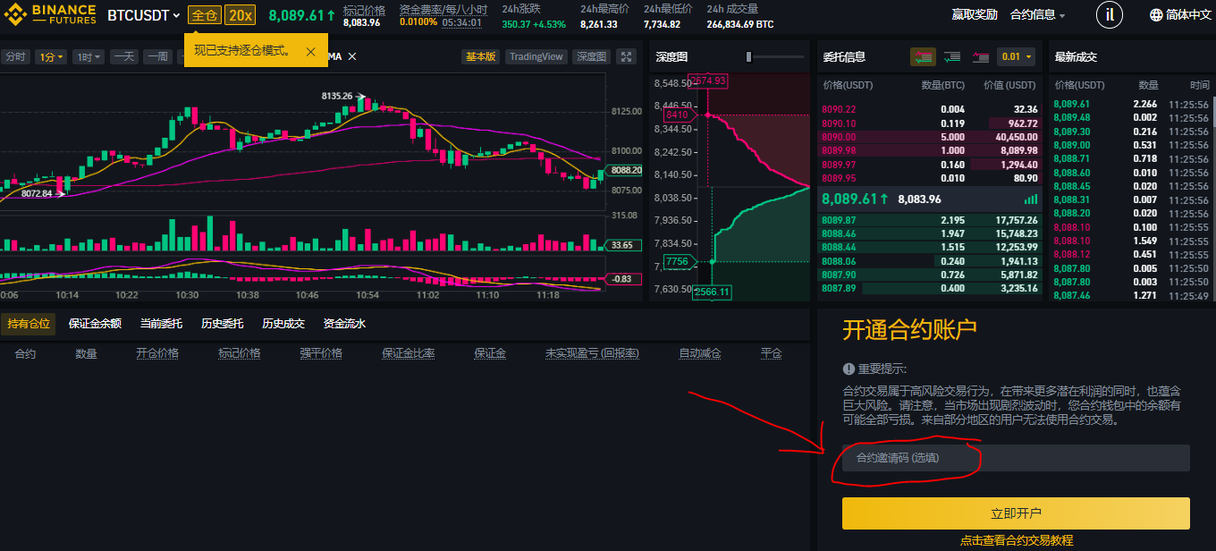Click buy order at price 8088.06

pos(930,261)
